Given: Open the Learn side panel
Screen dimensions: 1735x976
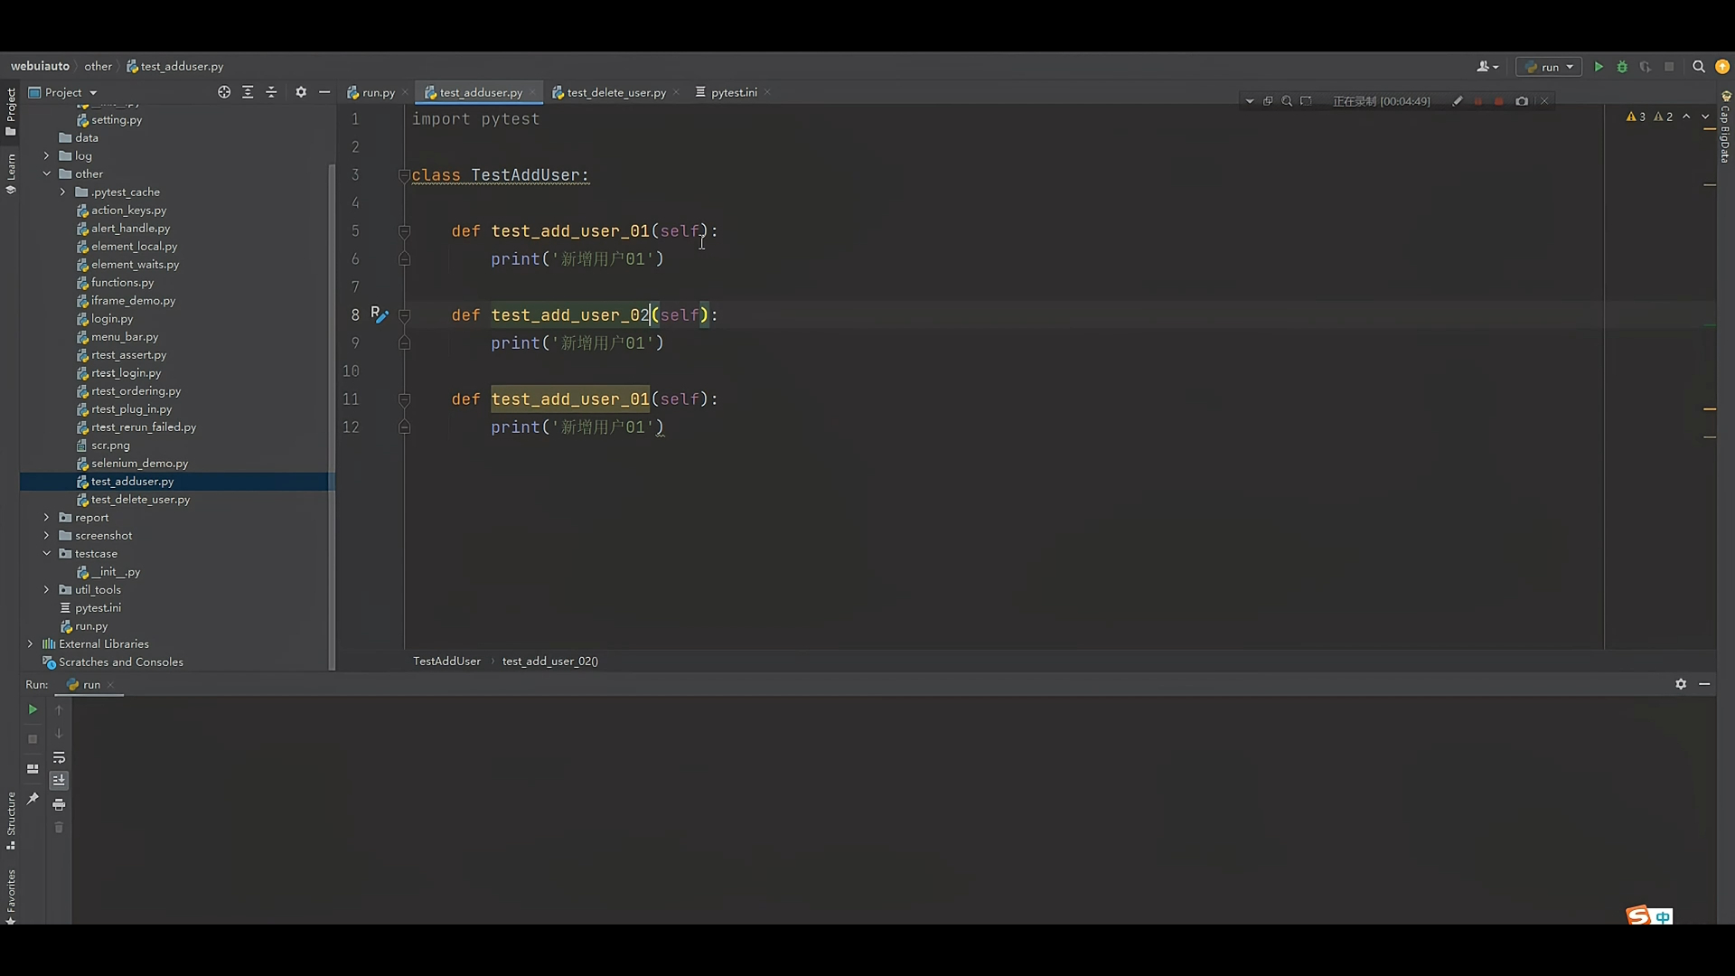Looking at the screenshot, I should [11, 174].
